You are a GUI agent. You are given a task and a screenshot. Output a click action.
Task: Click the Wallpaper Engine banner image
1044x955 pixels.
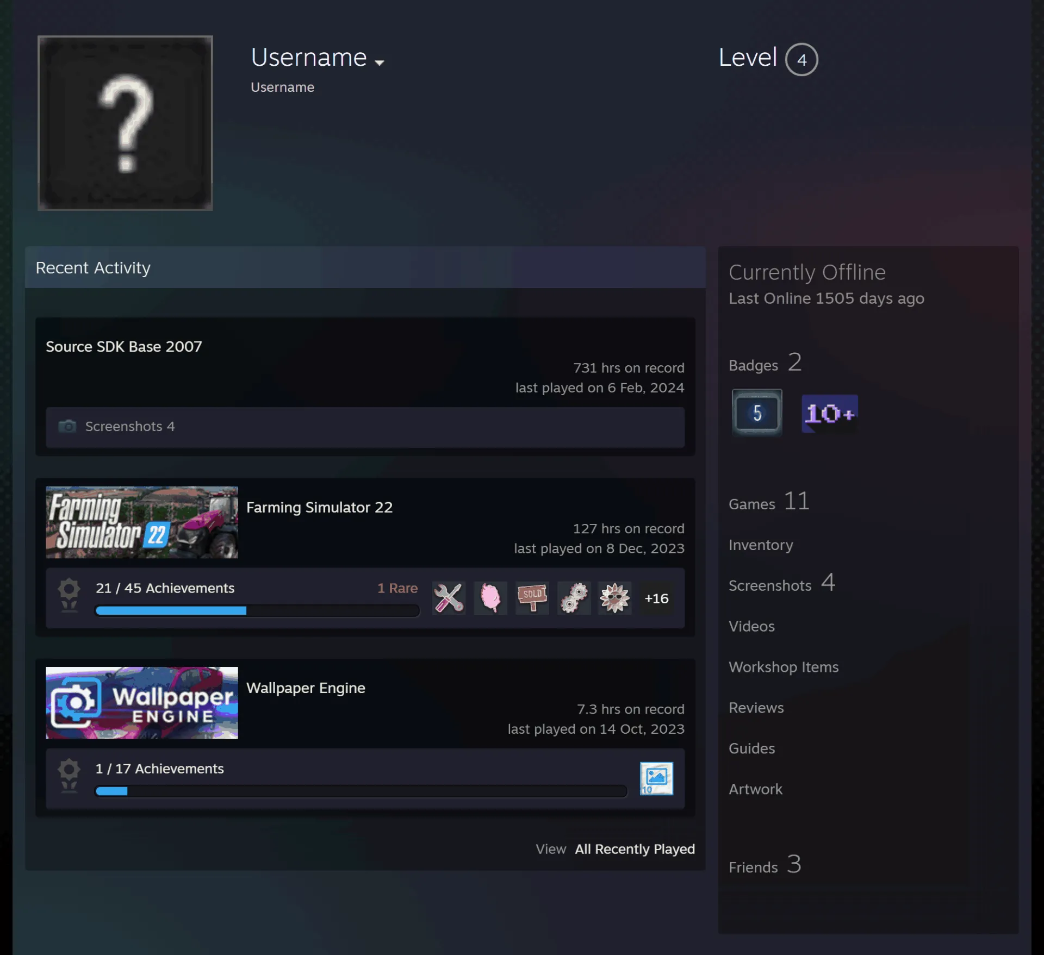[x=142, y=702]
